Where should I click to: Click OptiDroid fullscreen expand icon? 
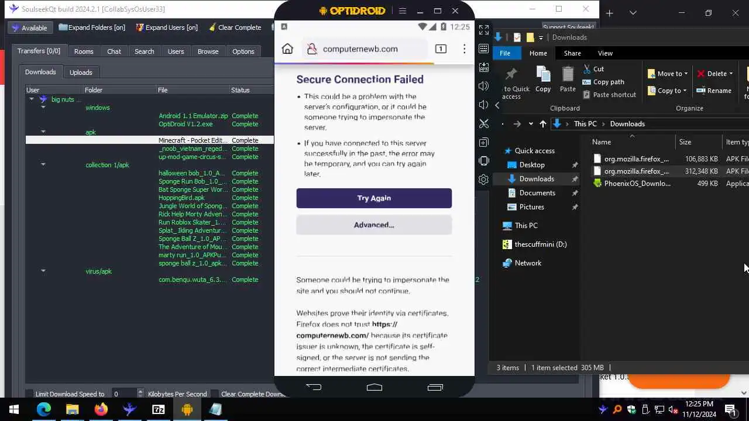point(484,30)
